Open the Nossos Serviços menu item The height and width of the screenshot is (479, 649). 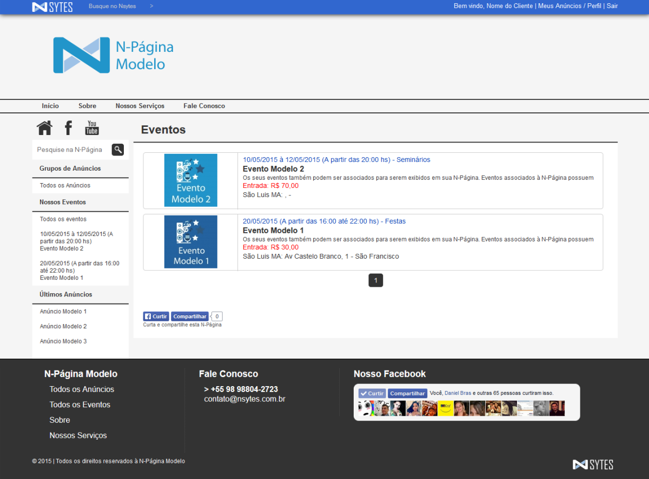pyautogui.click(x=140, y=106)
